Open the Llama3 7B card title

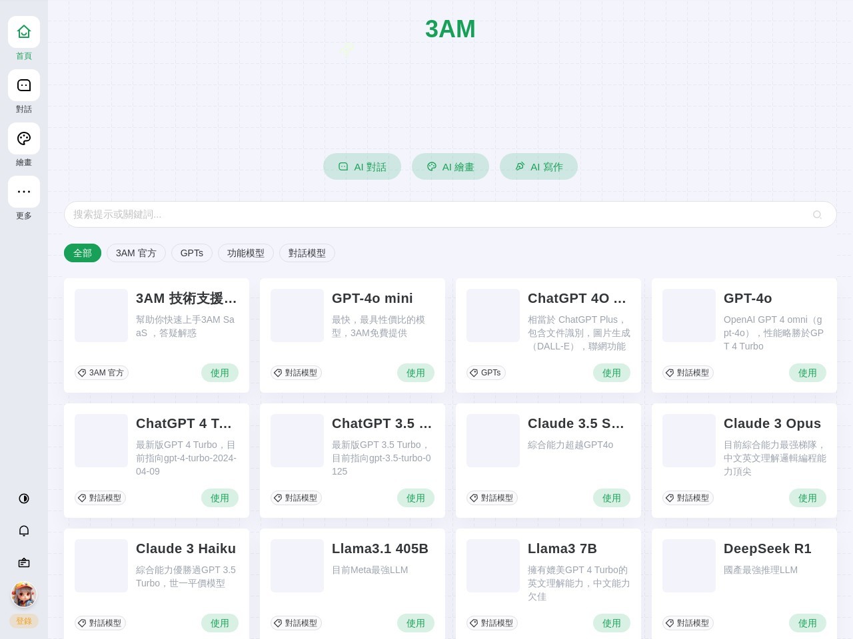562,548
